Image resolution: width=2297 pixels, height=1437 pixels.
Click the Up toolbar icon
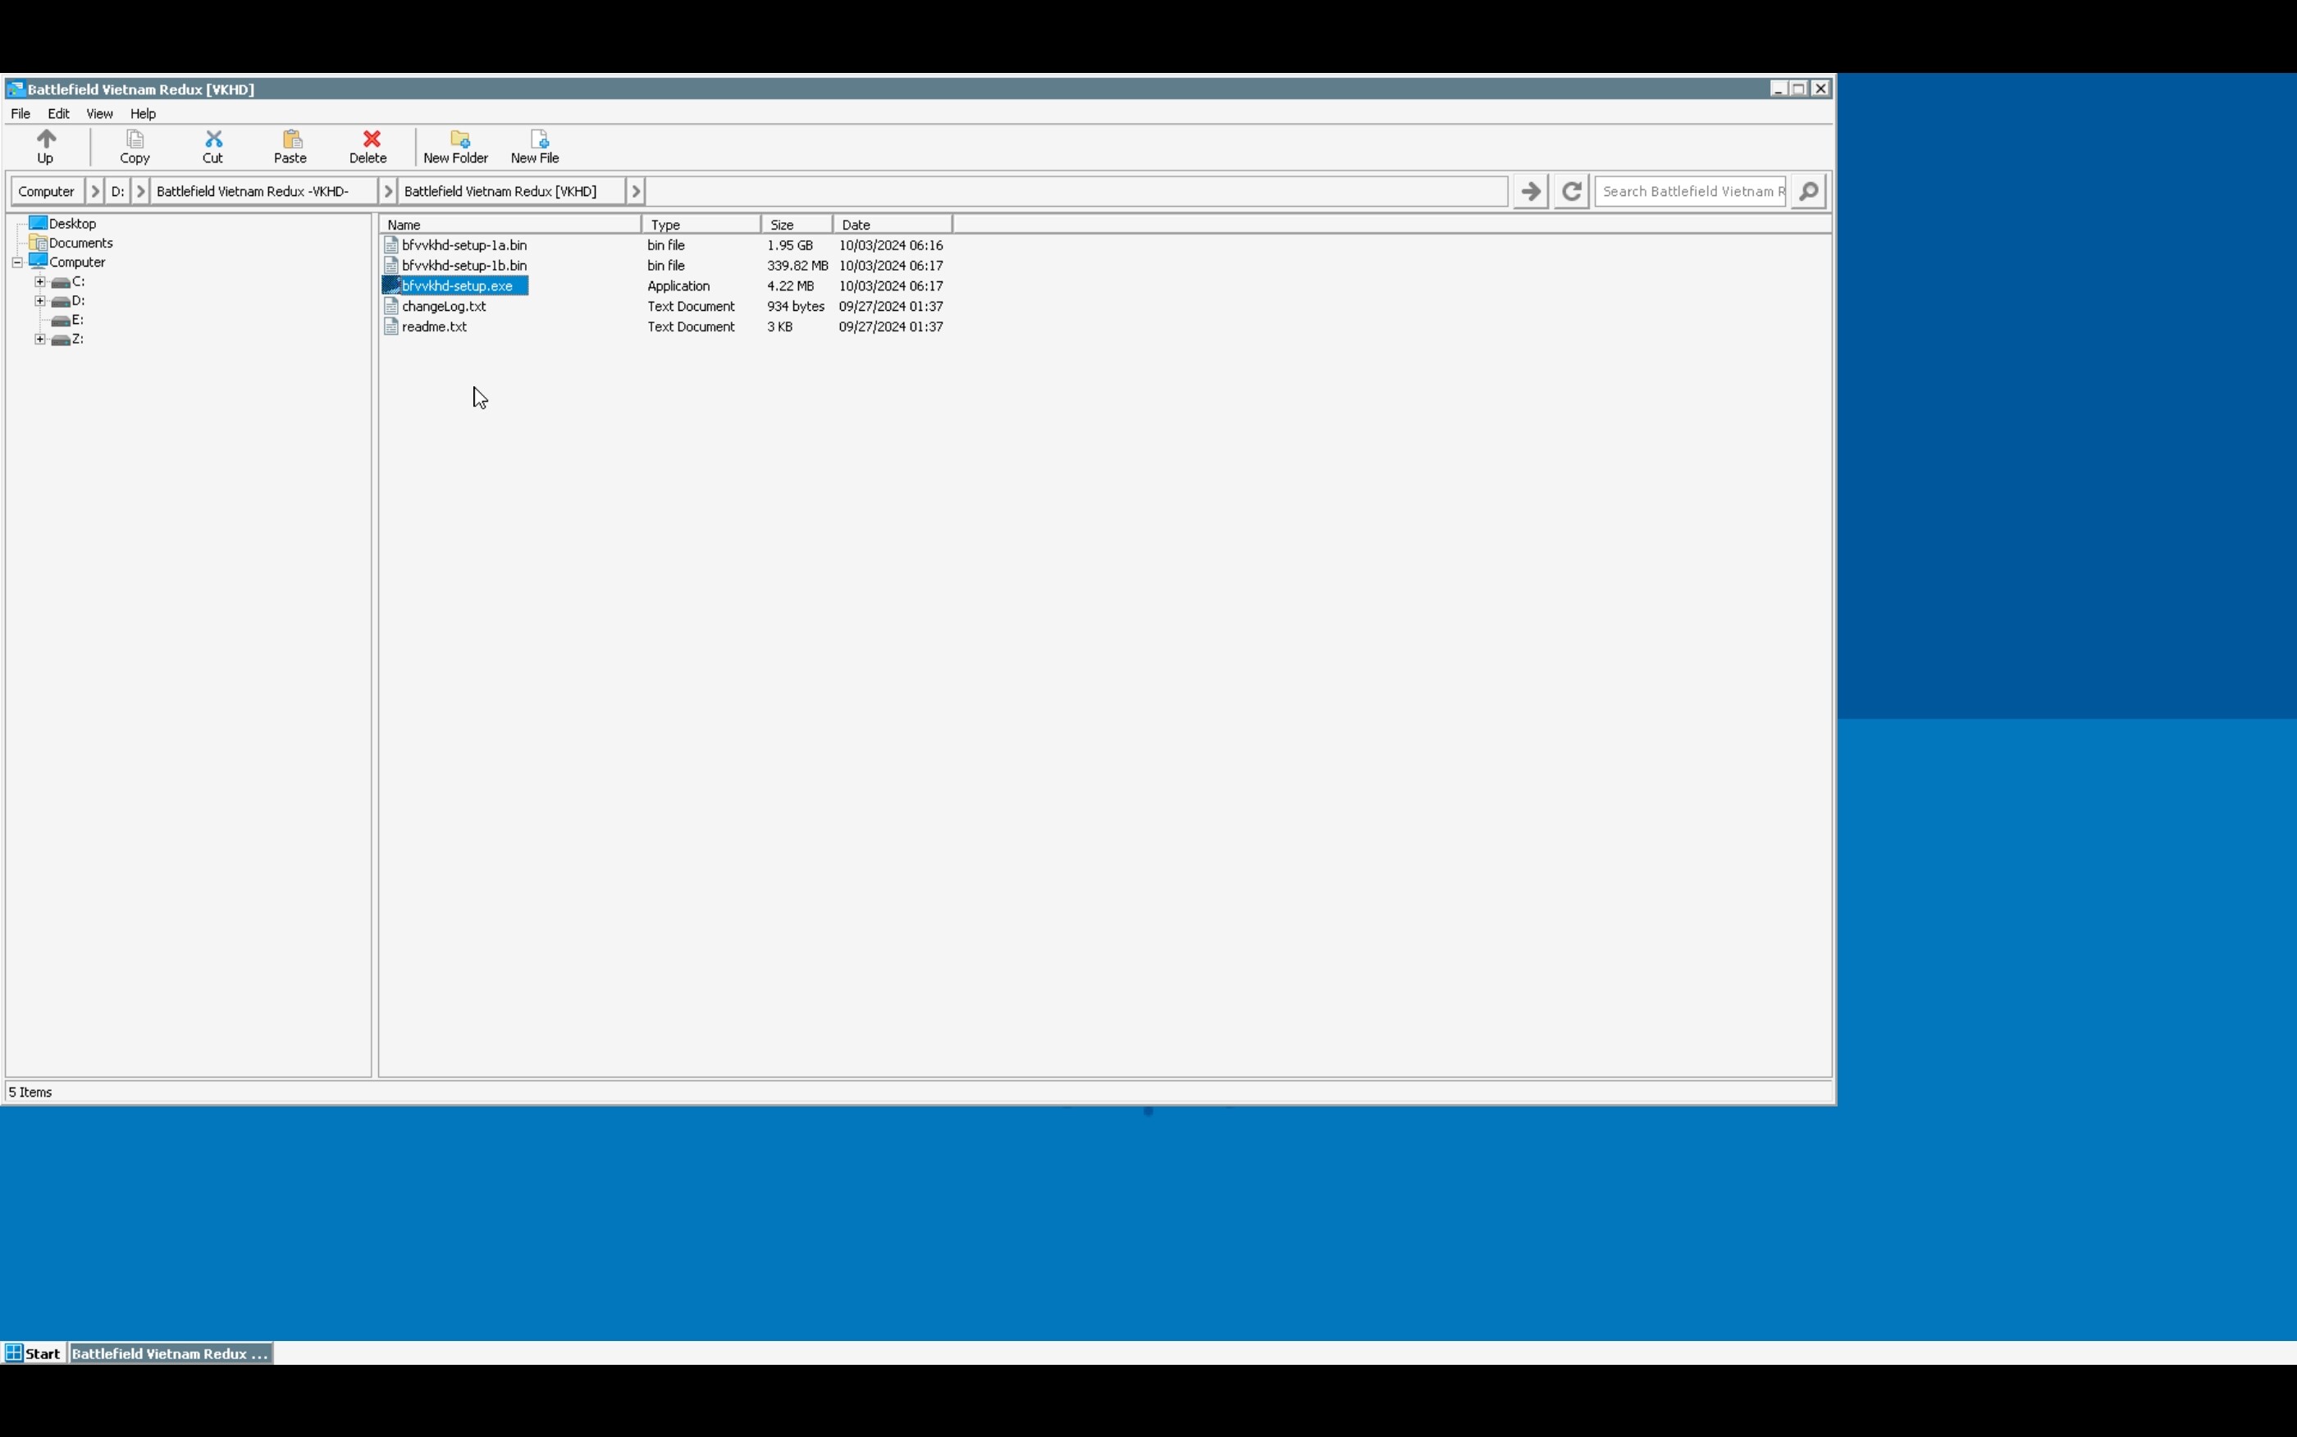(x=46, y=139)
